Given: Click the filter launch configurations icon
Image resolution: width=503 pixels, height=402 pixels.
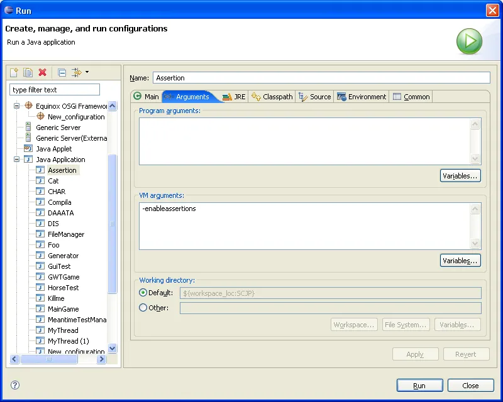Looking at the screenshot, I should pyautogui.click(x=77, y=73).
